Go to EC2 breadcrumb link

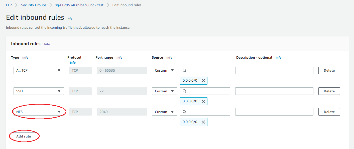9,5
